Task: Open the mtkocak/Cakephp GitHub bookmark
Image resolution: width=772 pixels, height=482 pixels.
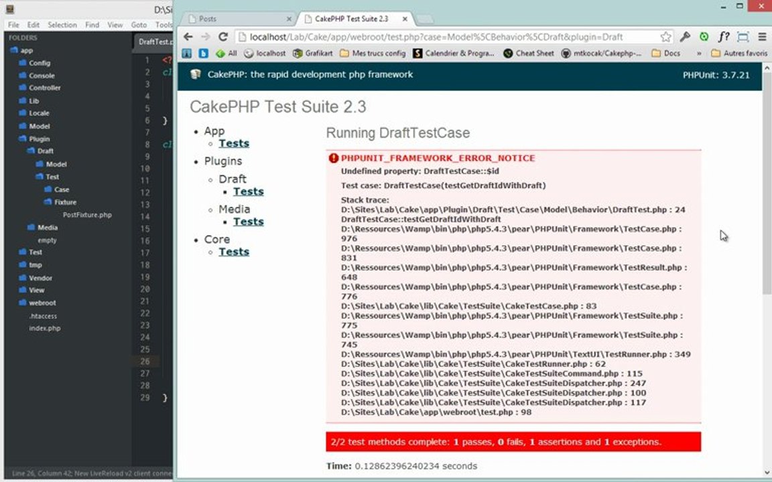Action: [x=601, y=53]
